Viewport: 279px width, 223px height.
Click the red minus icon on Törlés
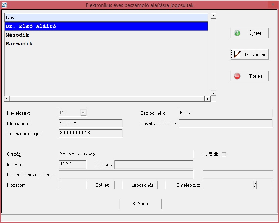(x=237, y=76)
